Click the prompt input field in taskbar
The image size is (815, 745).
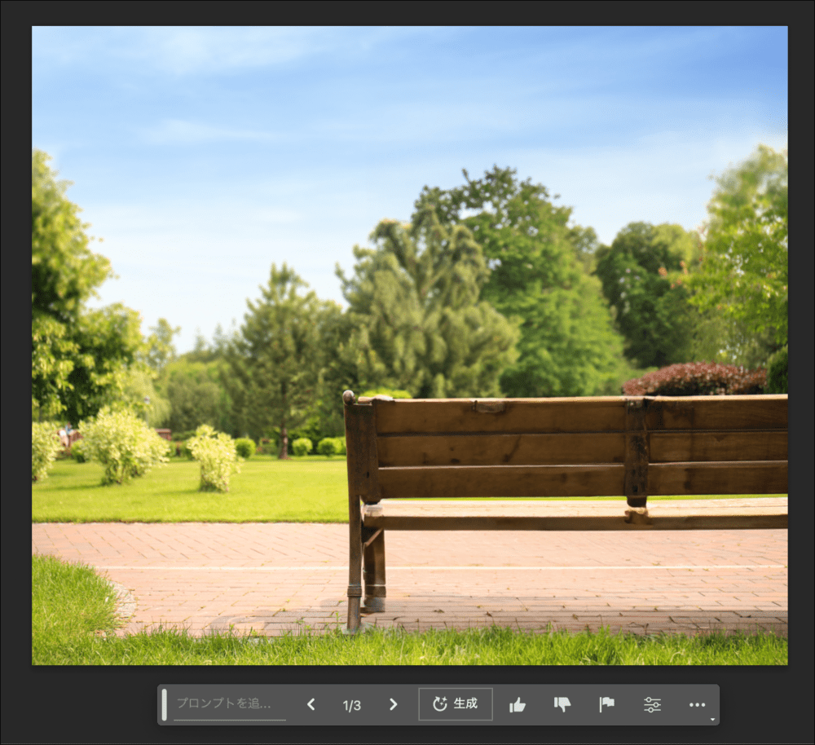[x=230, y=704]
